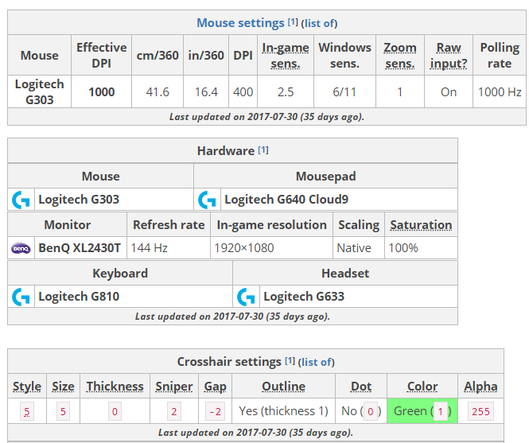Click the Zoom sens. column header
529x443 pixels.
[x=399, y=56]
